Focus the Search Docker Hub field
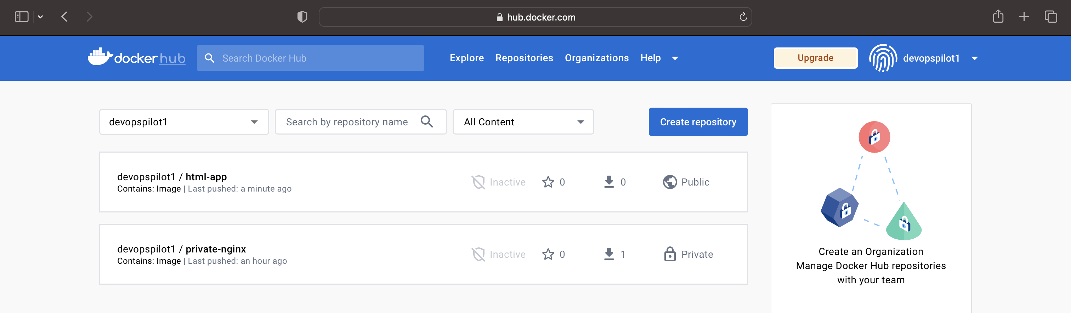1071x313 pixels. coord(310,58)
